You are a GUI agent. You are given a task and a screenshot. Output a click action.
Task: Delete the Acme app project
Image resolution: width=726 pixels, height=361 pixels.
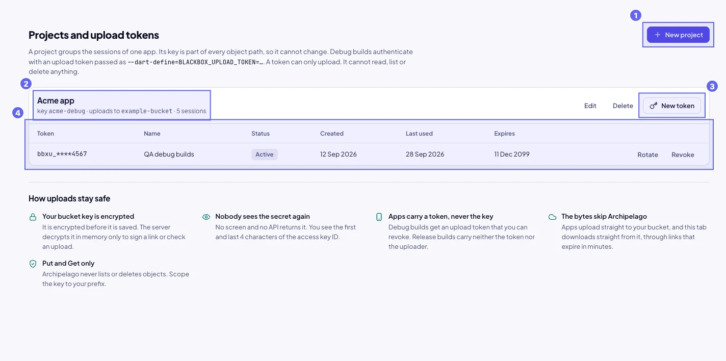[623, 106]
